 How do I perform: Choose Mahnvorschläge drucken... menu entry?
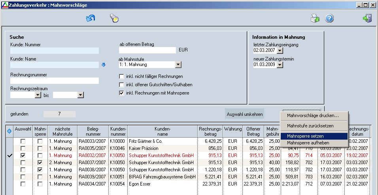coord(314,115)
